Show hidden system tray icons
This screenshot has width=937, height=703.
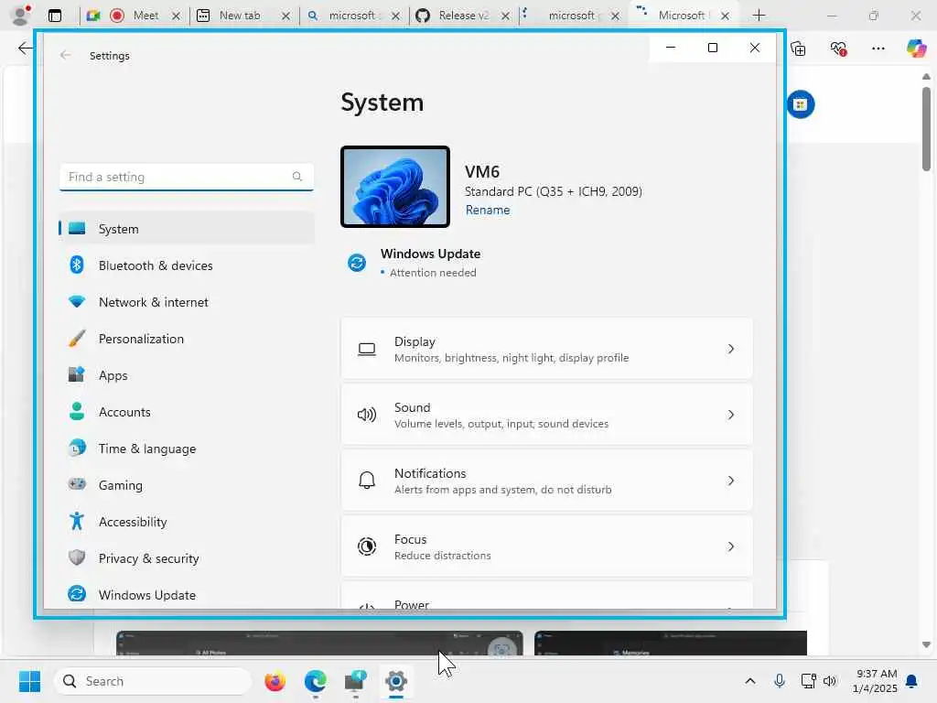[750, 681]
